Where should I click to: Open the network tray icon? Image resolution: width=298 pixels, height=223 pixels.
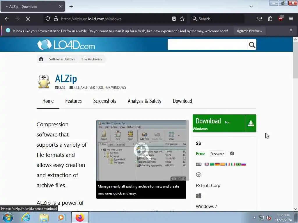pos(262,218)
